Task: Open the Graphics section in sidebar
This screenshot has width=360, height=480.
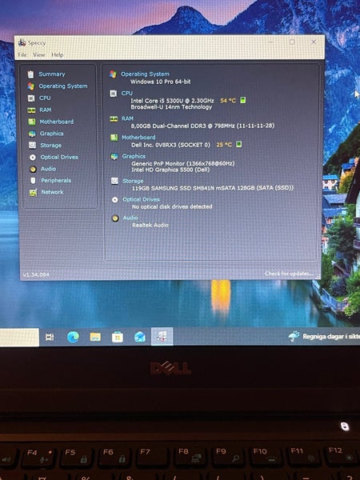Action: [52, 134]
